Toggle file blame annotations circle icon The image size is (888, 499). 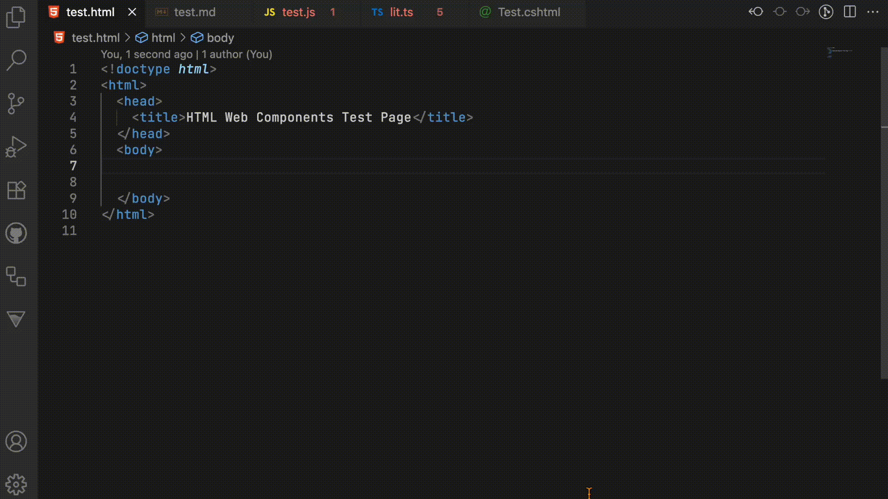tap(826, 12)
